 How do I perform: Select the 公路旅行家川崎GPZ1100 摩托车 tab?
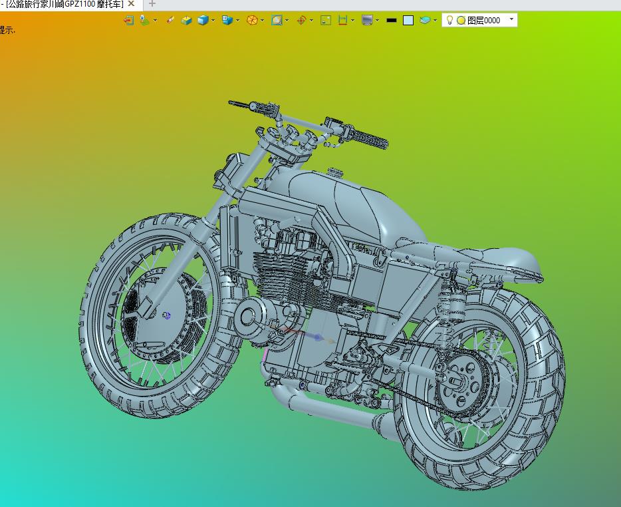pyautogui.click(x=64, y=4)
